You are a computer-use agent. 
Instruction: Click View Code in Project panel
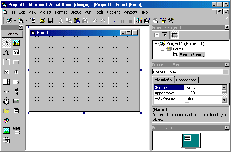[157, 35]
